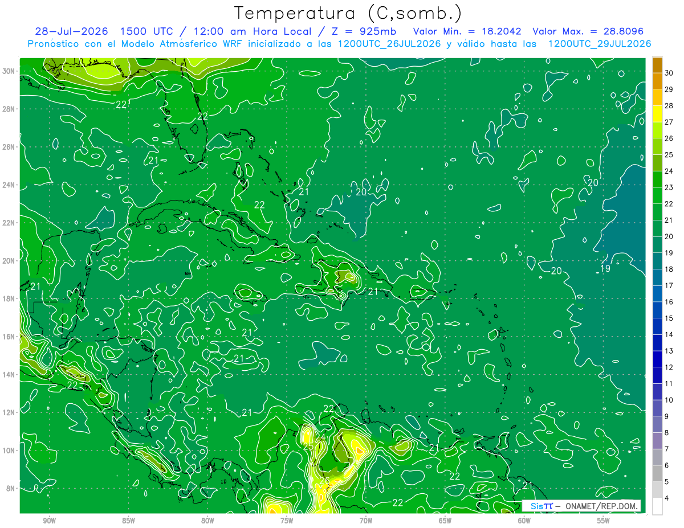
Task: Click the color scale label 13
Action: tap(669, 351)
